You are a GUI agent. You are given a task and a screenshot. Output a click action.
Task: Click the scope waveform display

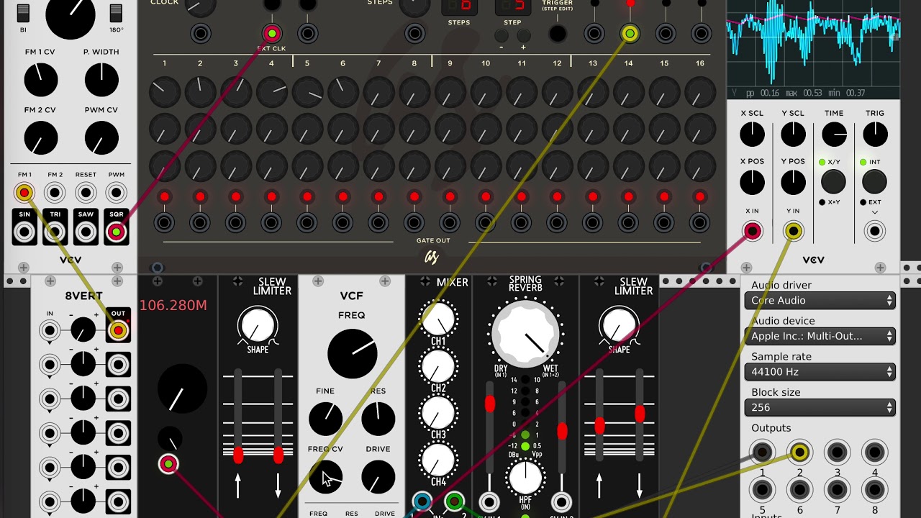813,43
